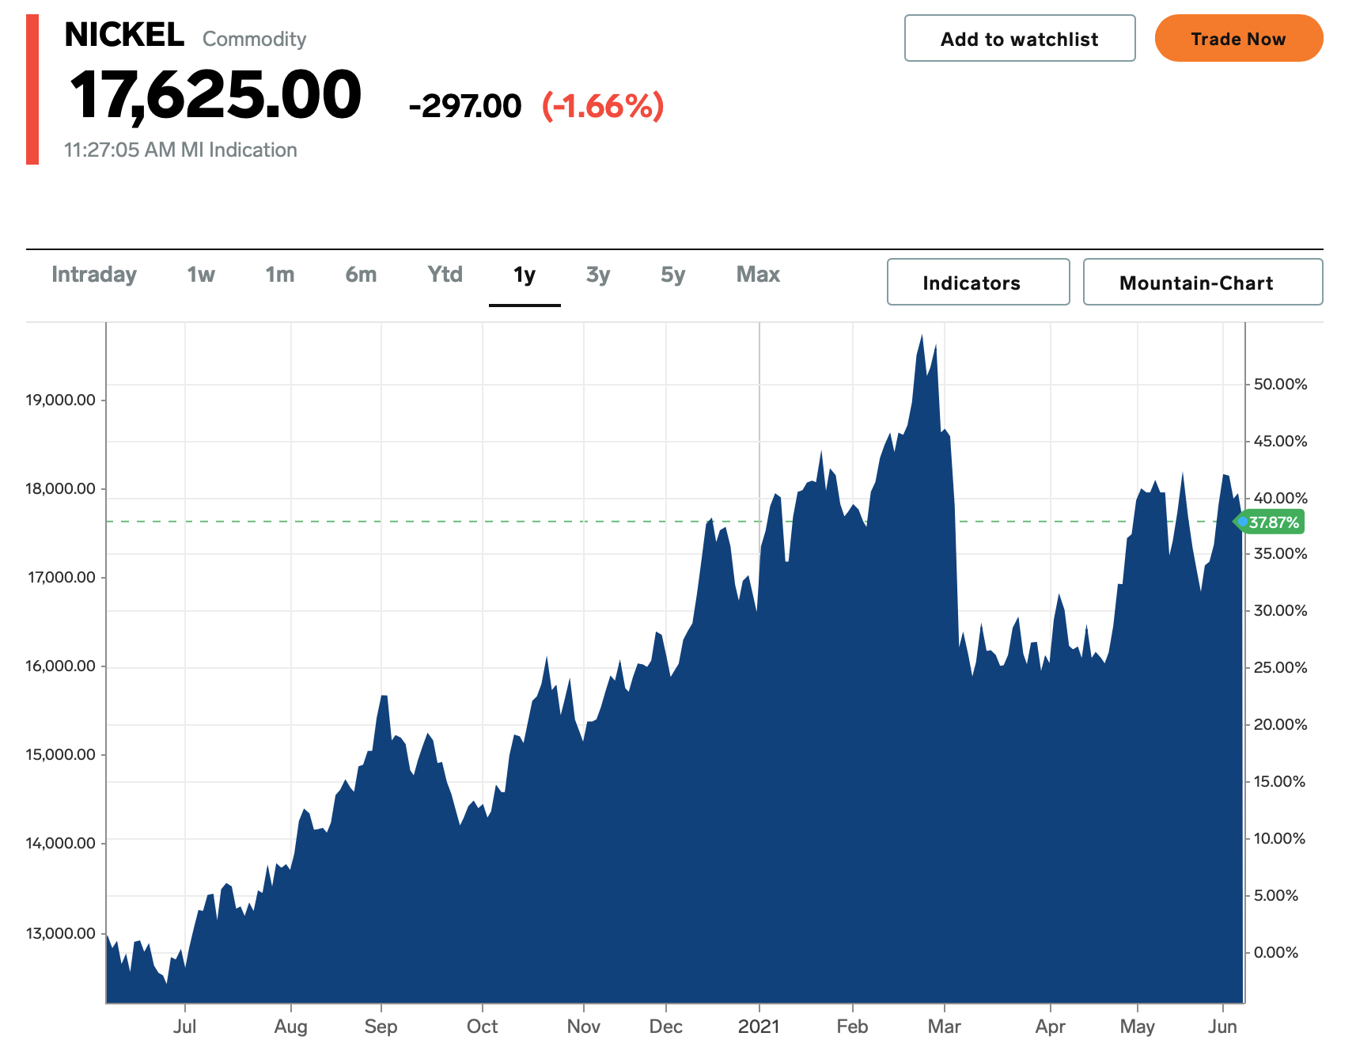Select the 5y time range
The height and width of the screenshot is (1059, 1356).
tap(672, 275)
